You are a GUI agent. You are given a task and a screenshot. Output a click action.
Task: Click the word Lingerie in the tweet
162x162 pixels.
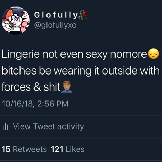click(x=21, y=54)
